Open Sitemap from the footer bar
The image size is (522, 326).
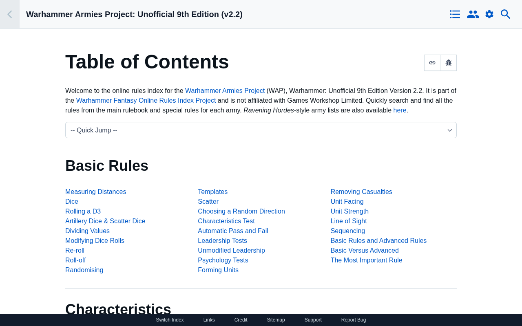pyautogui.click(x=276, y=320)
